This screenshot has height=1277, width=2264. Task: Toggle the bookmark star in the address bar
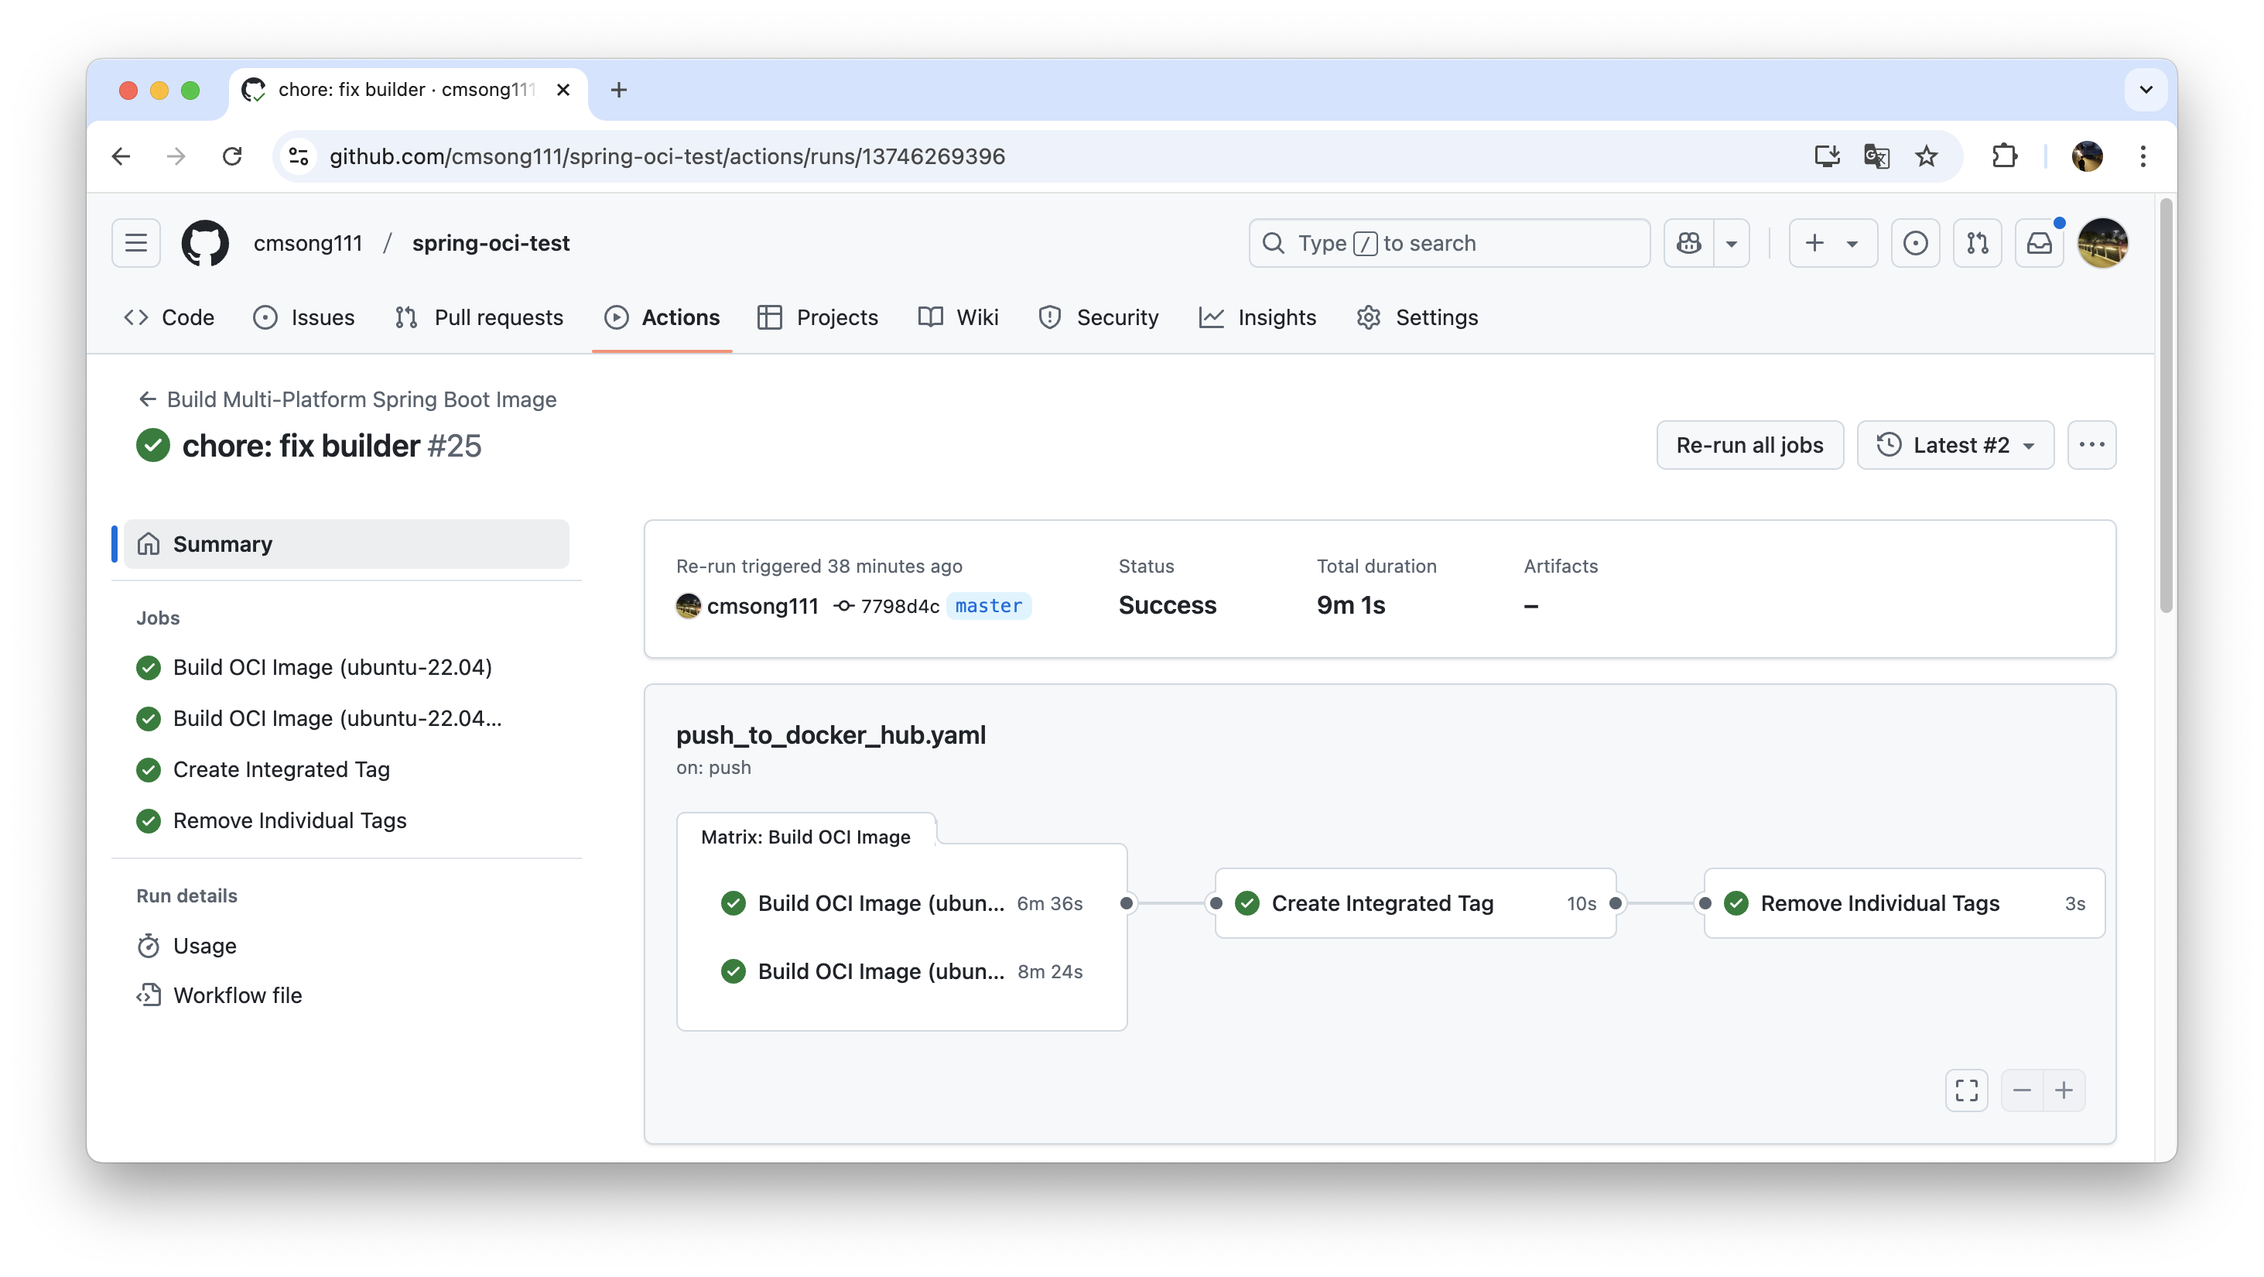(1926, 156)
